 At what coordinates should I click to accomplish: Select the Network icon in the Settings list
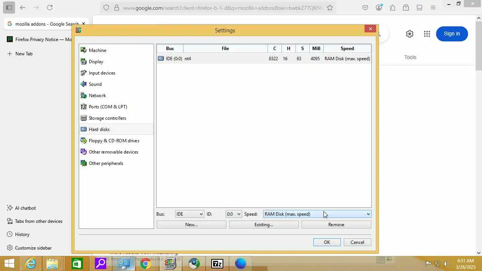[84, 95]
